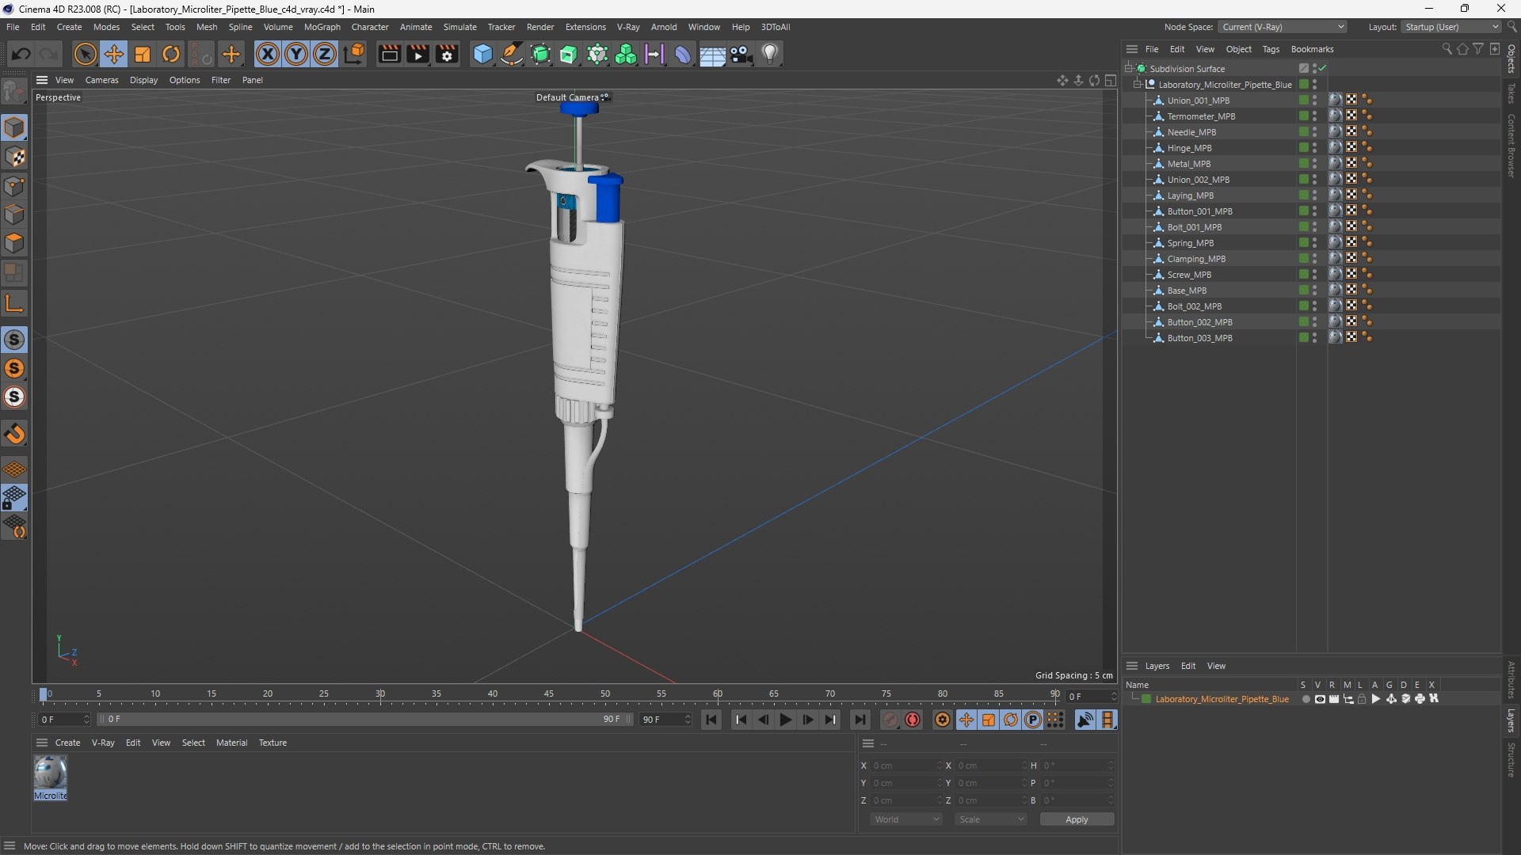Click the Floor grid object icon
Image resolution: width=1521 pixels, height=855 pixels.
click(712, 54)
